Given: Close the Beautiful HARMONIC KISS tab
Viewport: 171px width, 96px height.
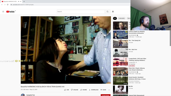Looking at the screenshot, I should [21, 2].
